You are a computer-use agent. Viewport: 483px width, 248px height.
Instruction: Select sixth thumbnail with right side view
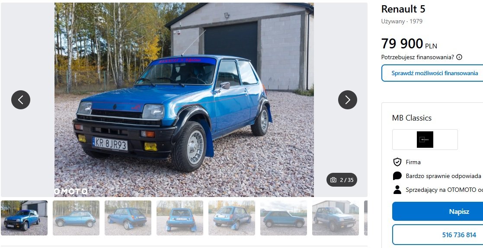(x=284, y=218)
